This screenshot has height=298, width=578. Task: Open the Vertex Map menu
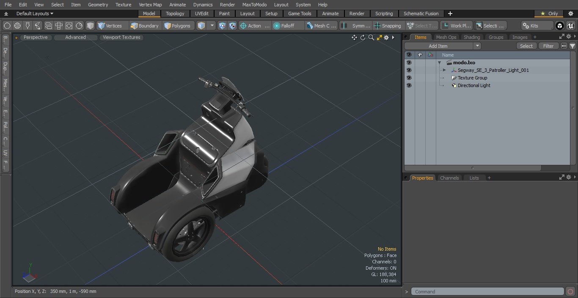pyautogui.click(x=150, y=5)
